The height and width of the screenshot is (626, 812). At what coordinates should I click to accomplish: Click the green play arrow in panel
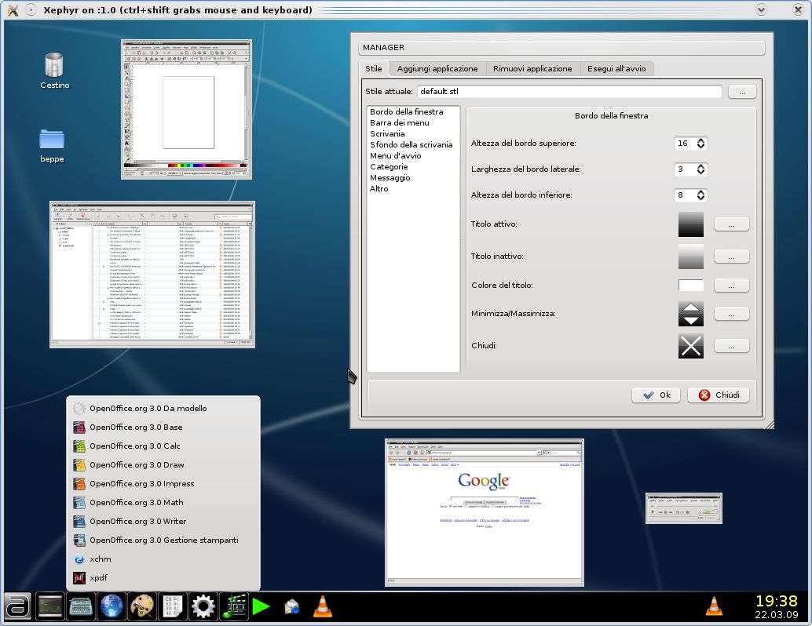click(262, 606)
